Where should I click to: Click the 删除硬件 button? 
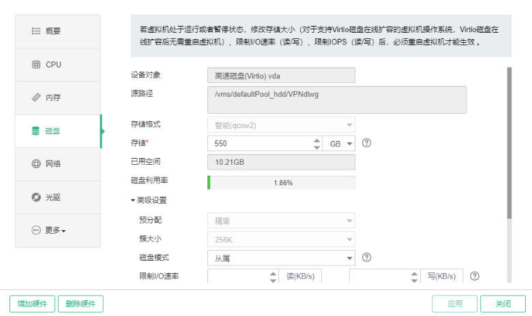[x=80, y=304]
